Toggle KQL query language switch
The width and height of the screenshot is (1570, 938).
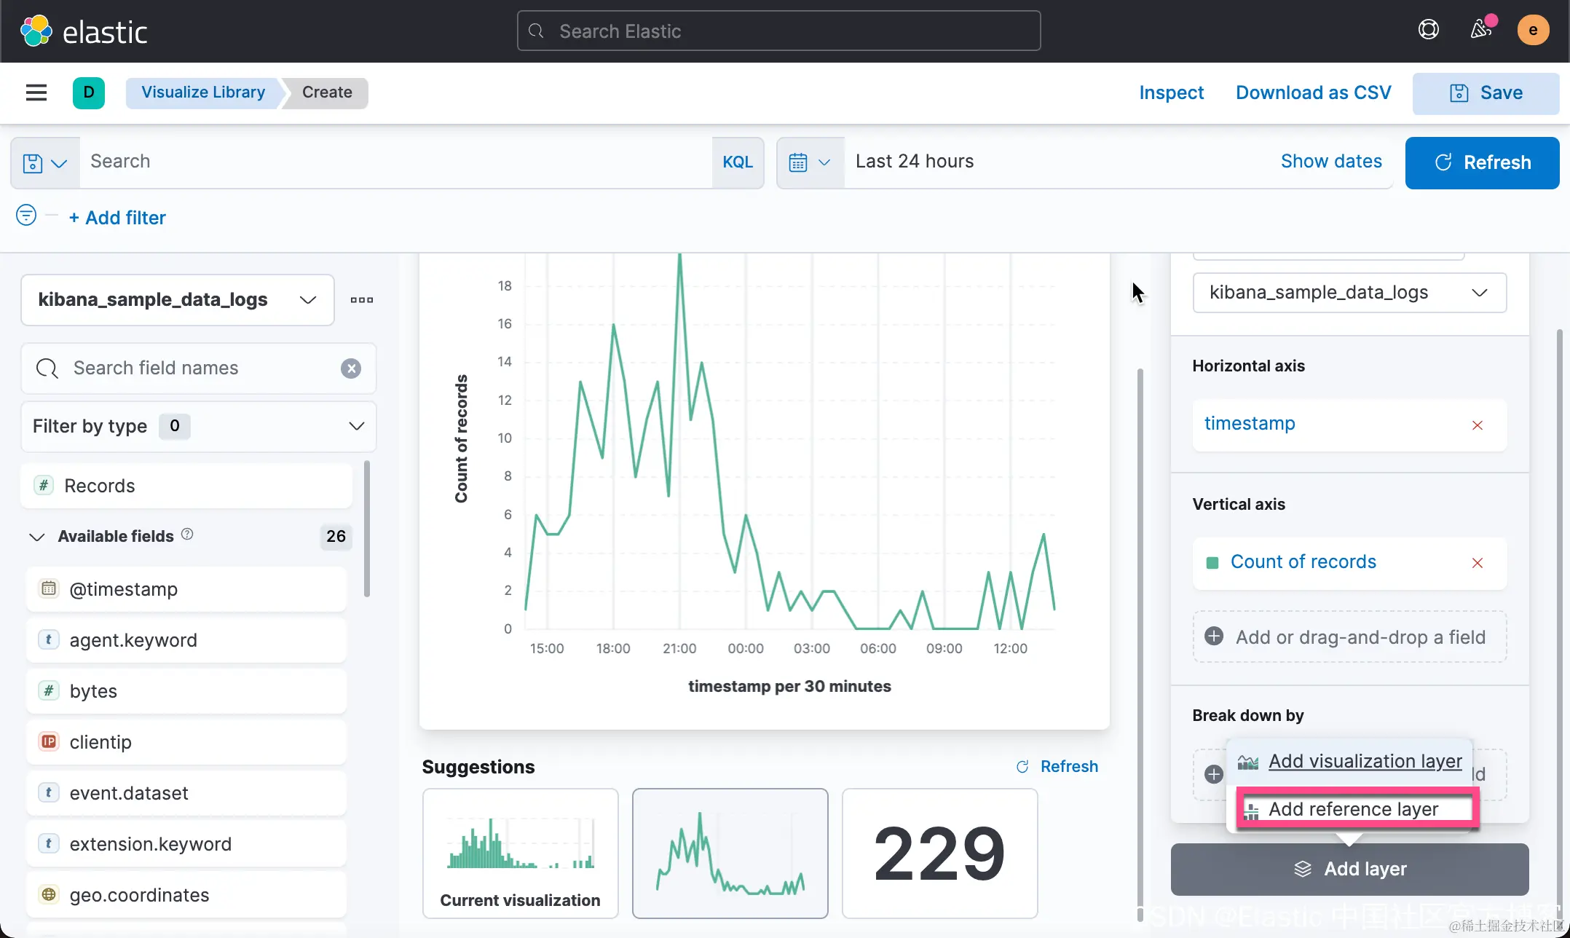click(x=737, y=162)
